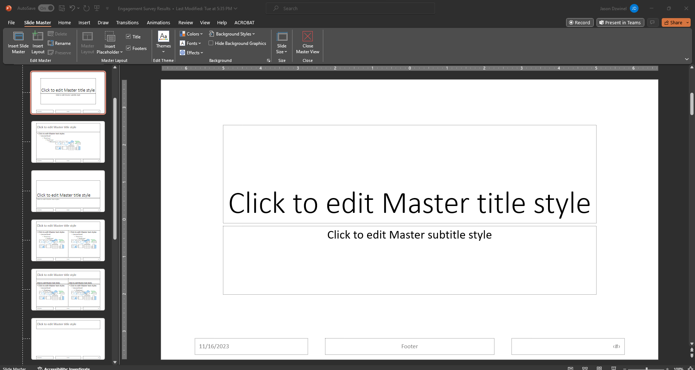
Task: Open the Undo history dropdown arrow
Action: pos(78,8)
